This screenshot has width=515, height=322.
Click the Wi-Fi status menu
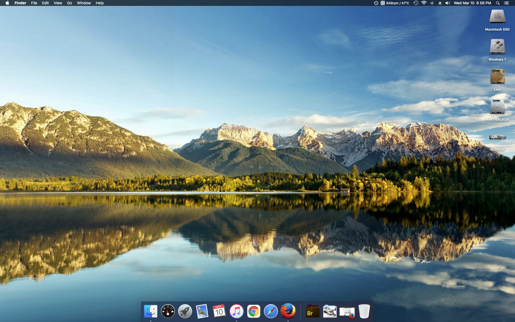pyautogui.click(x=424, y=3)
